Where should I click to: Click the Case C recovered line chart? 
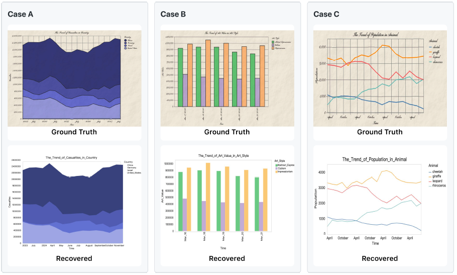click(x=380, y=202)
